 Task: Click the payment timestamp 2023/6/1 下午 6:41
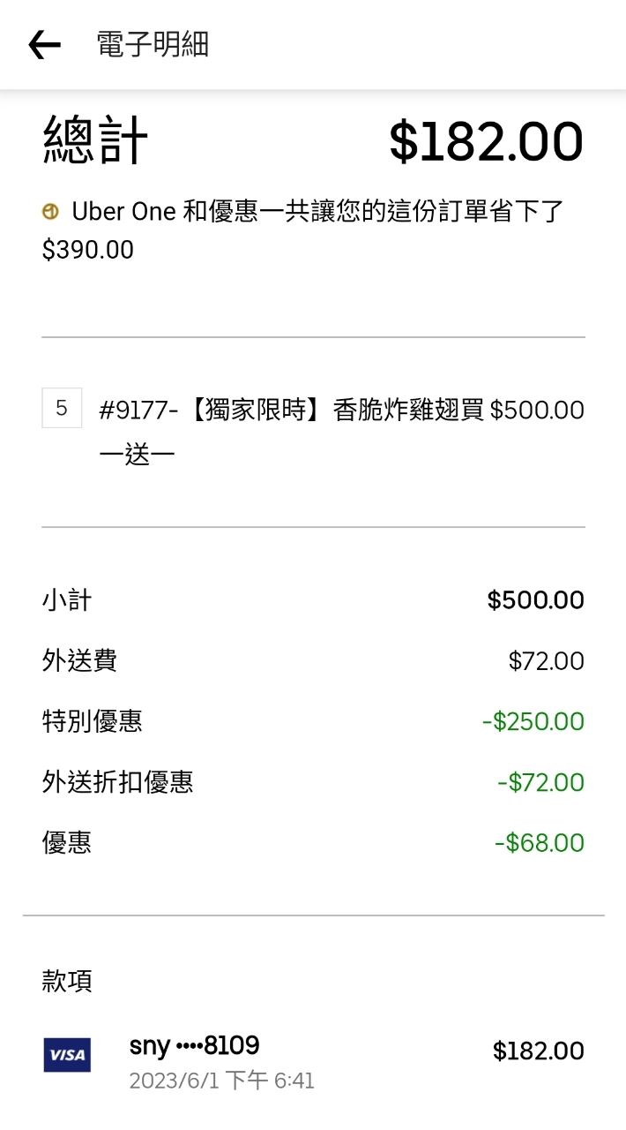[221, 1081]
